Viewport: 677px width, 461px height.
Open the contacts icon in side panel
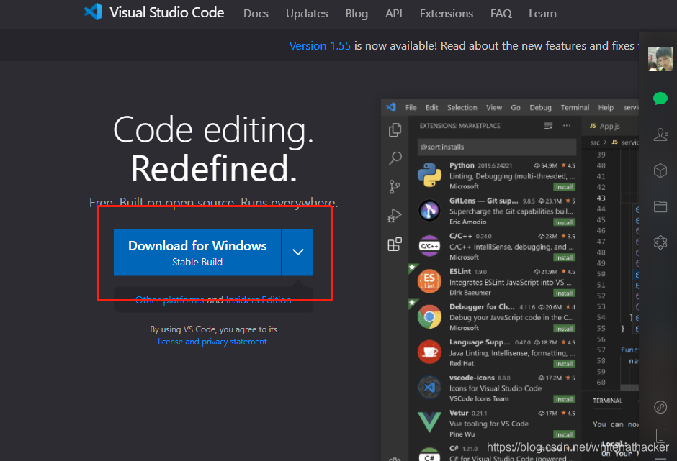point(660,134)
